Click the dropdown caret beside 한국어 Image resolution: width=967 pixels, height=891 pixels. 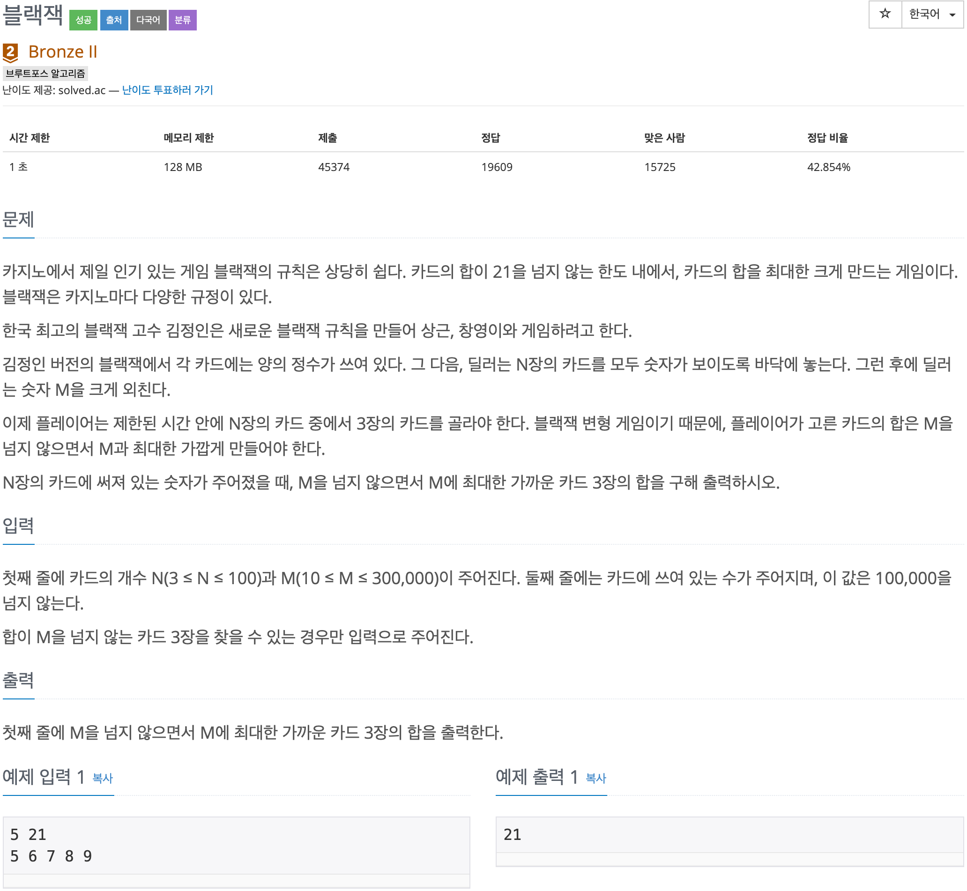[x=953, y=15]
